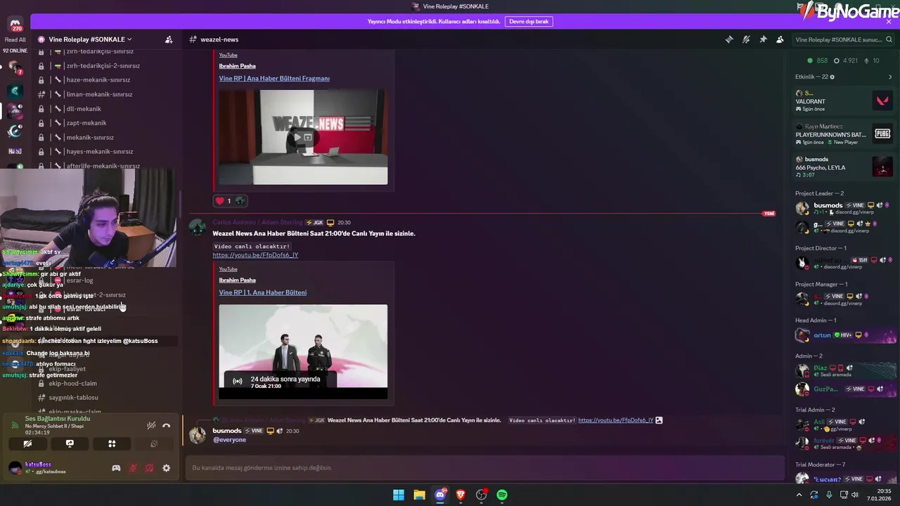Click voice connection signal icon
This screenshot has width=900, height=506.
coord(15,424)
